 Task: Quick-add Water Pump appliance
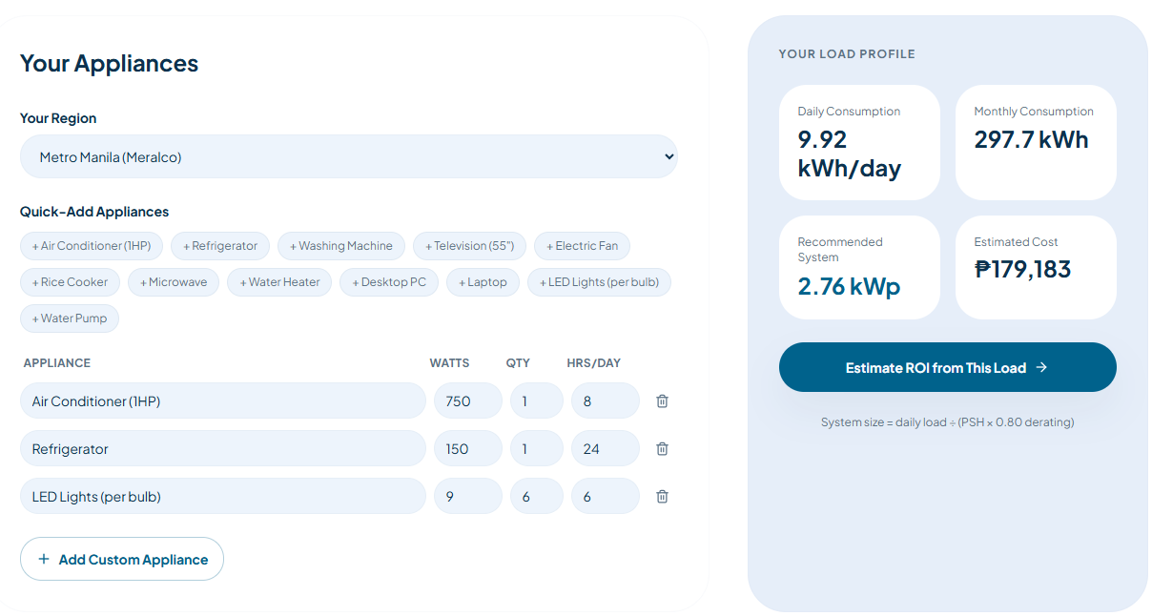pyautogui.click(x=70, y=318)
